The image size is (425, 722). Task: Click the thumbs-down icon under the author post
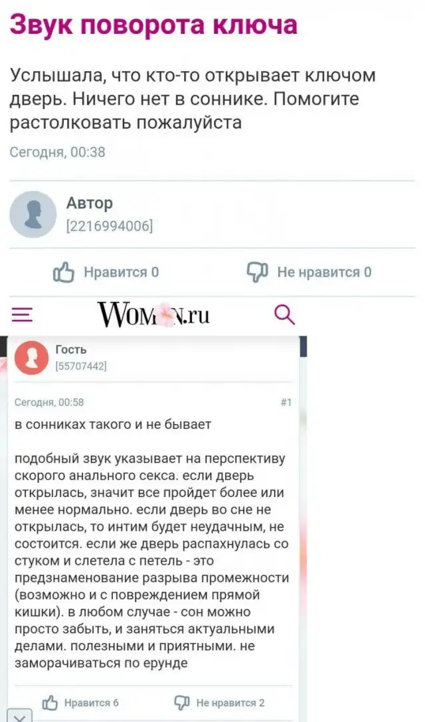coord(258,272)
